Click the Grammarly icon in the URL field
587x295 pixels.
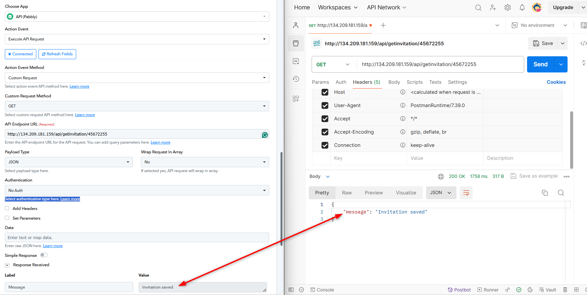tap(265, 135)
